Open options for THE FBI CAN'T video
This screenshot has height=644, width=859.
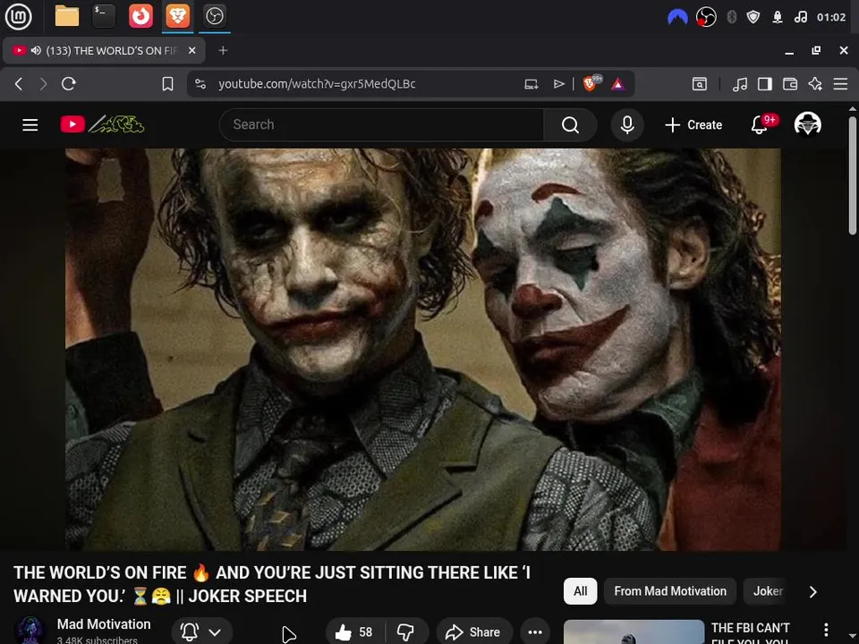tap(826, 629)
